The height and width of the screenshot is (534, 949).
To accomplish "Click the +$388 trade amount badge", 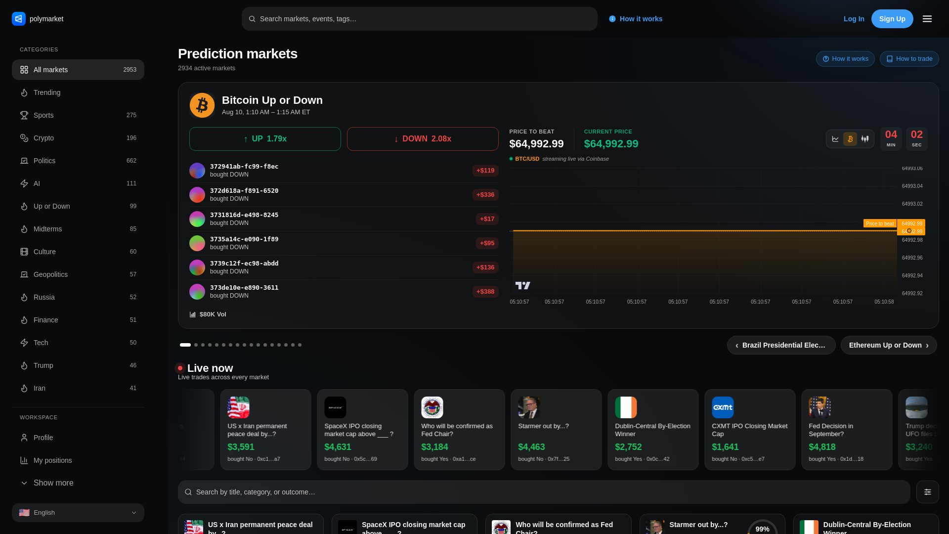I will tap(485, 292).
